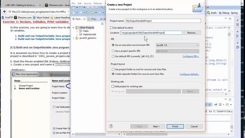Select Use a project specific JRE
This screenshot has height=138, width=245.
[113, 51]
